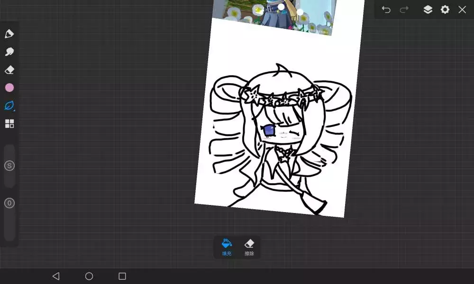Click the brush size S slider handle
The width and height of the screenshot is (474, 284).
(x=9, y=166)
